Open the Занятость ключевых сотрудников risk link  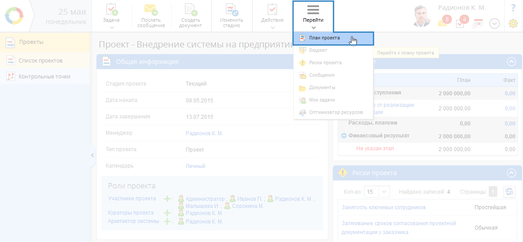(x=383, y=207)
